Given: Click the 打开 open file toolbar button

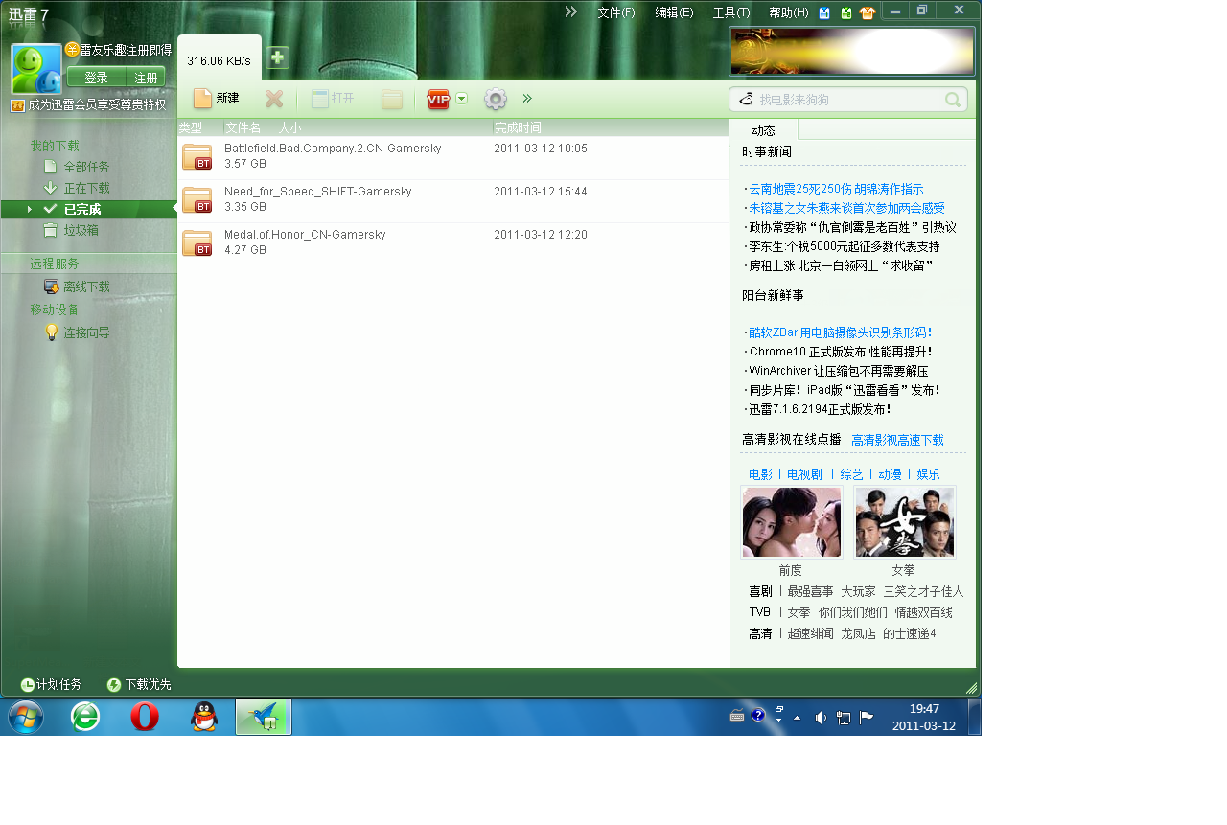Looking at the screenshot, I should coord(333,99).
